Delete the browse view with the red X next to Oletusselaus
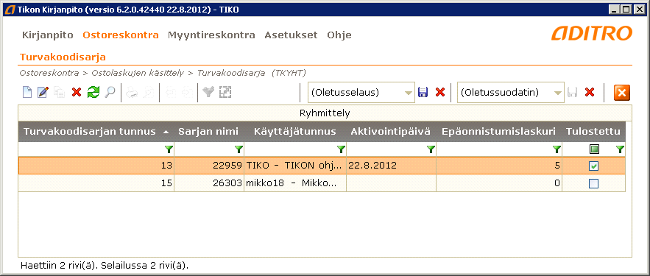The height and width of the screenshot is (276, 650). (439, 93)
